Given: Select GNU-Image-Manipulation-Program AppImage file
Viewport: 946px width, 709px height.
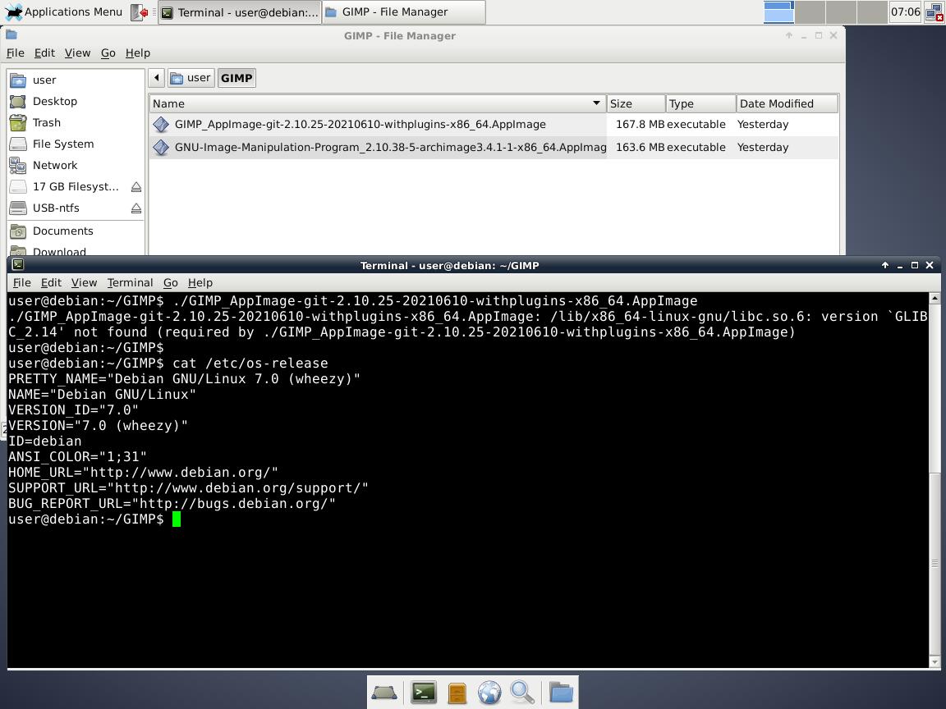Looking at the screenshot, I should pyautogui.click(x=390, y=147).
